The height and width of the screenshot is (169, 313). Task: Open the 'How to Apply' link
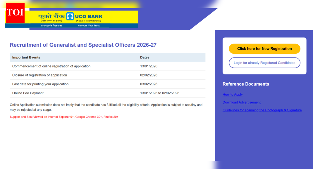(233, 94)
